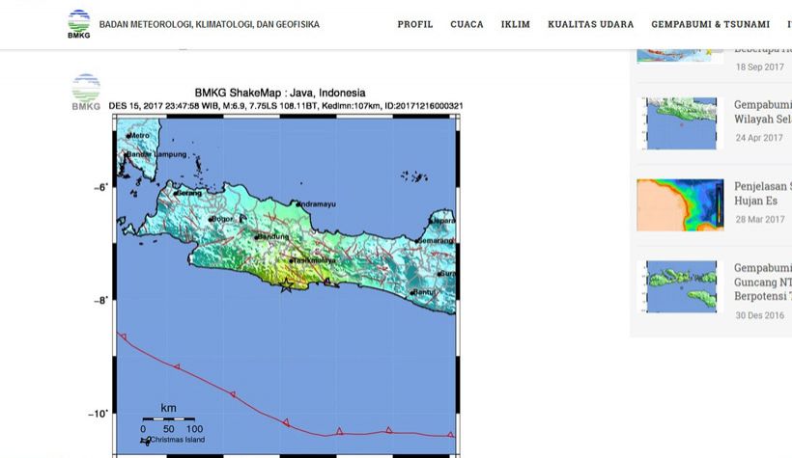
Task: Click the Tasikmalaya label on the map
Action: point(315,260)
